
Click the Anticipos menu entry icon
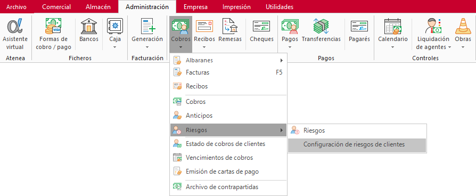pyautogui.click(x=177, y=116)
